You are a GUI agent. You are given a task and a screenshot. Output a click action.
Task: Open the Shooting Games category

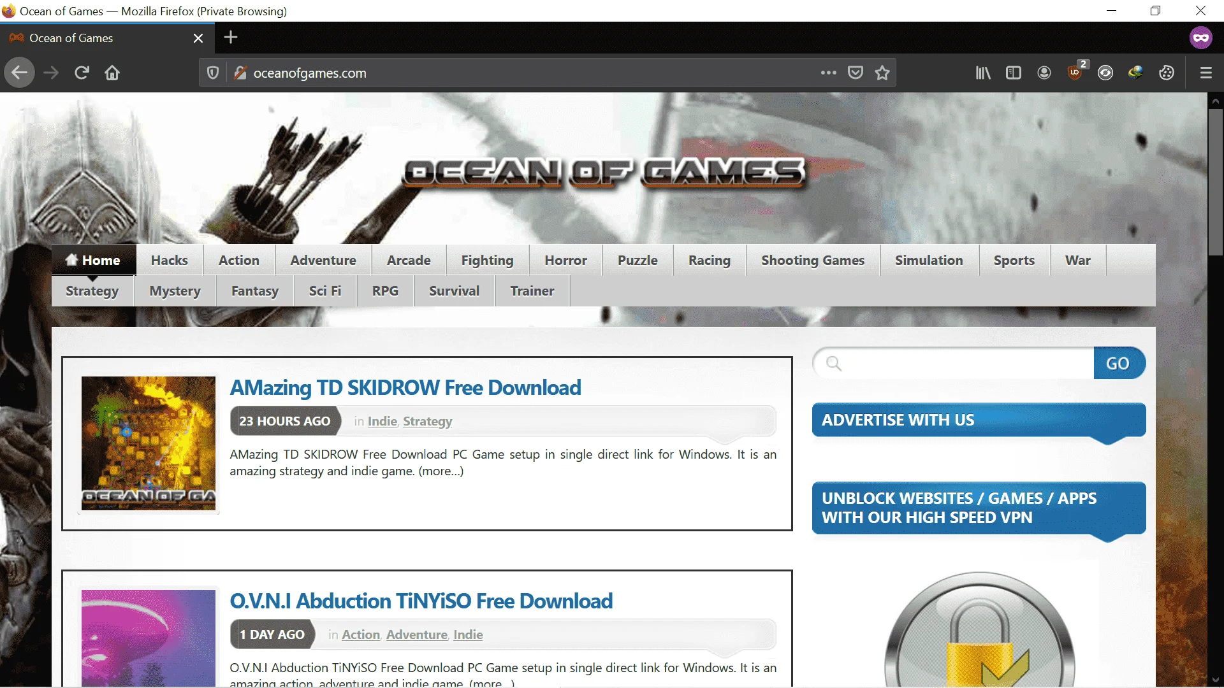click(x=813, y=260)
